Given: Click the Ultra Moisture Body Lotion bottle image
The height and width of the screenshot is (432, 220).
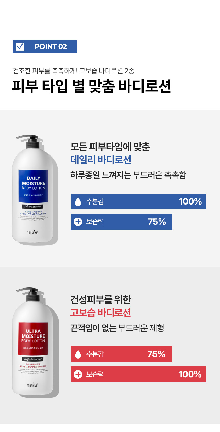Looking at the screenshot, I should [35, 342].
